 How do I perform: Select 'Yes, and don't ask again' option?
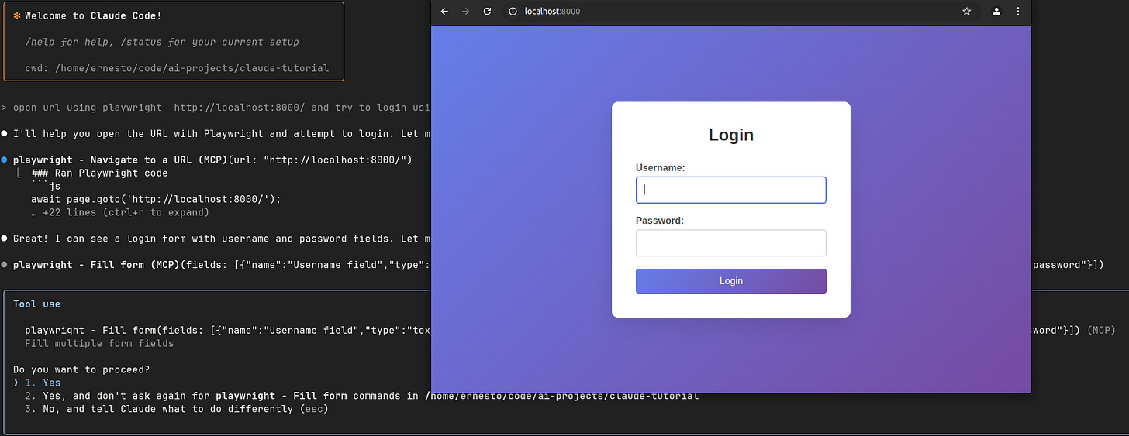point(361,396)
